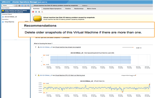Open 'Virtual machine has at least one snapshot' link
Viewport: 155px width, 98px height.
[x=68, y=47]
